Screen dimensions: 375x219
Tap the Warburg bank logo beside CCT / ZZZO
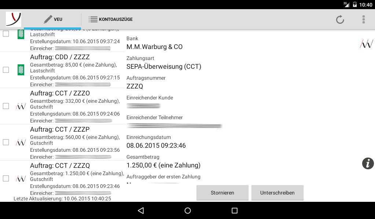click(21, 106)
